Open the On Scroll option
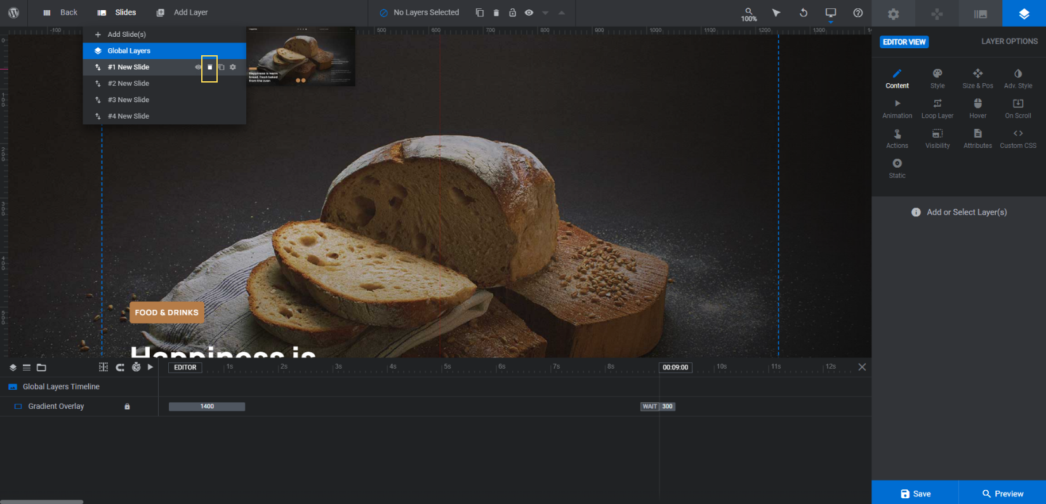Screen dimensions: 1046x504 1018,109
